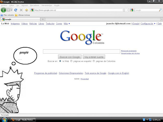Click the juancho-f@hotmail.com account text
The image size is (163, 122).
click(118, 24)
